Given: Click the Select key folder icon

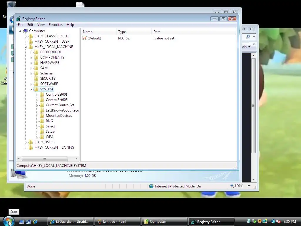Looking at the screenshot, I should click(x=42, y=126).
